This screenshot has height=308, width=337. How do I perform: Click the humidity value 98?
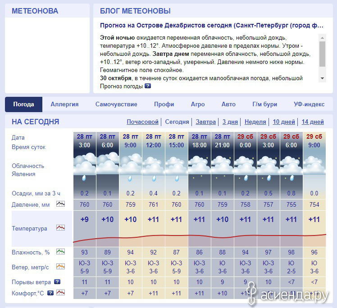pyautogui.click(x=291, y=252)
